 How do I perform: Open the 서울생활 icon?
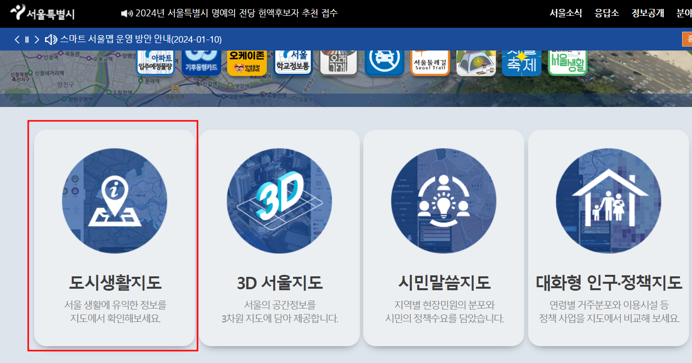(568, 62)
